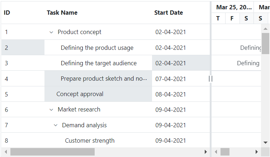Viewport: 270px width, 157px height.
Task: Sort by the ID column header
Action: tap(7, 13)
